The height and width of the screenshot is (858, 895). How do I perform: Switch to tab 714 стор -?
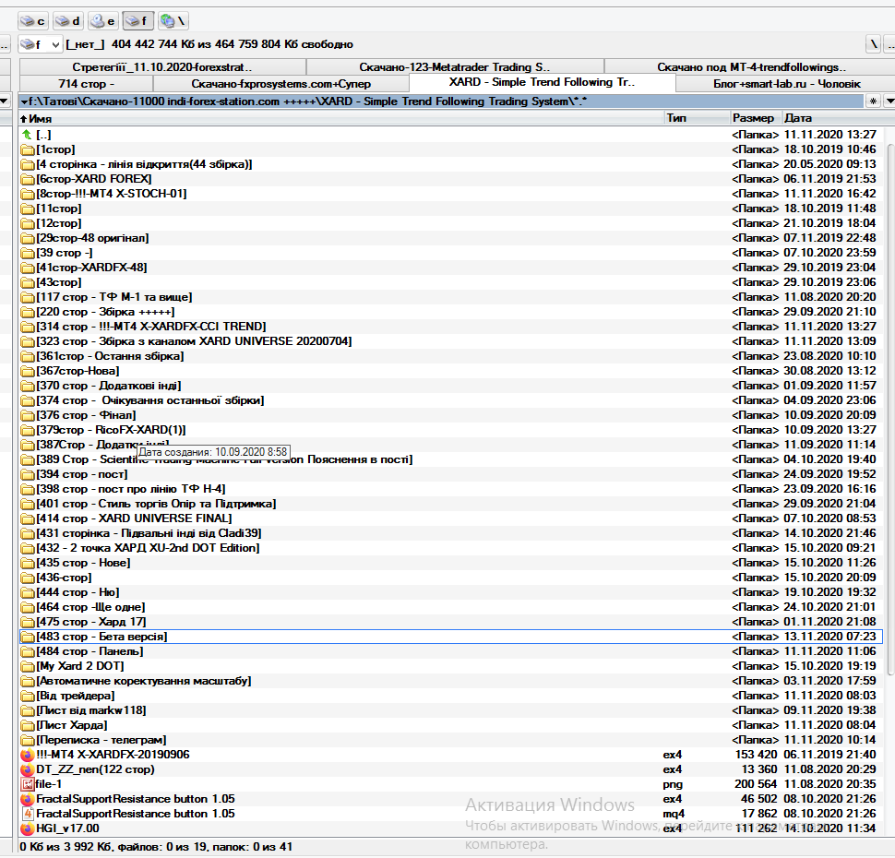pos(86,83)
